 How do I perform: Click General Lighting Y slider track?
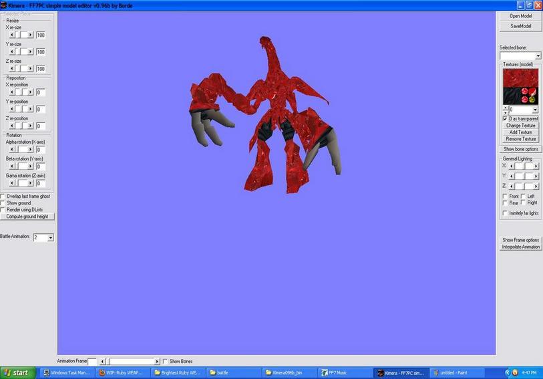pos(524,176)
